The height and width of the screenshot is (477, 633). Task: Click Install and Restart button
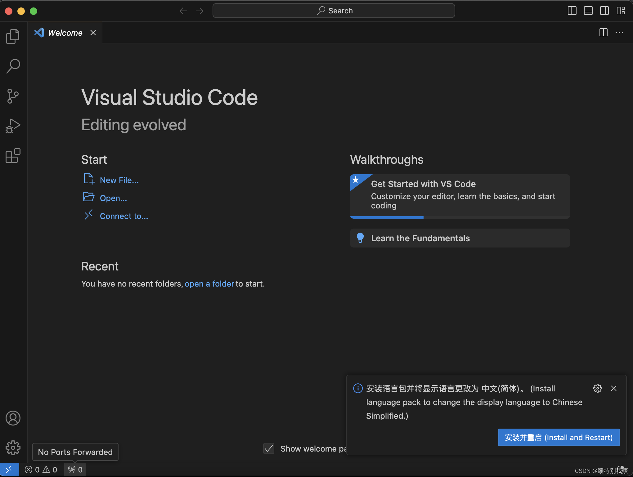tap(559, 437)
